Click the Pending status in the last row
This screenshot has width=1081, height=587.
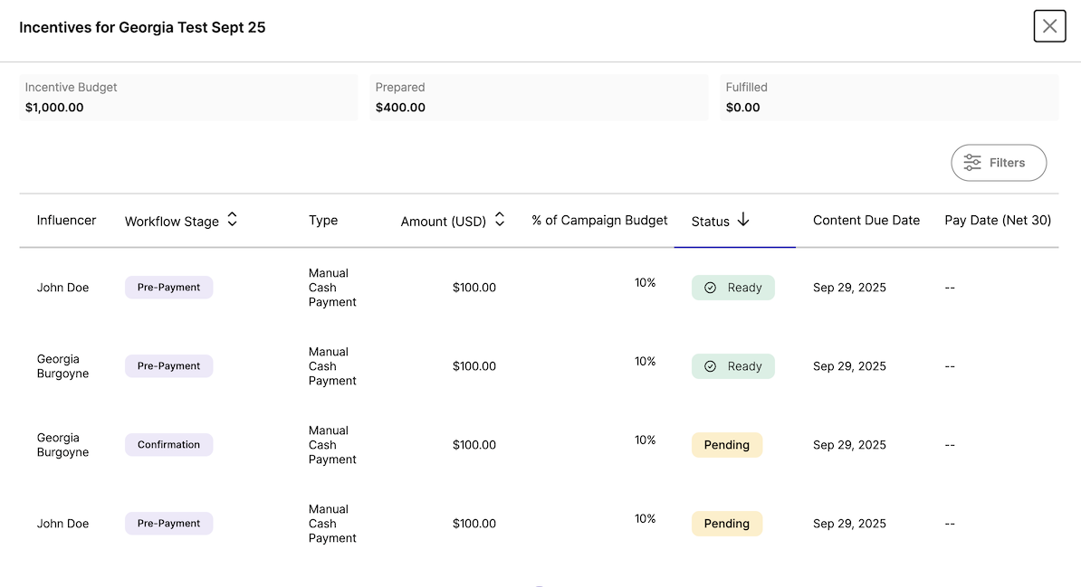(x=726, y=524)
